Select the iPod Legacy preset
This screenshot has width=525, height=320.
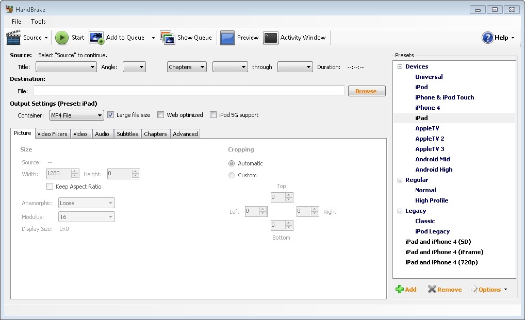coord(432,231)
